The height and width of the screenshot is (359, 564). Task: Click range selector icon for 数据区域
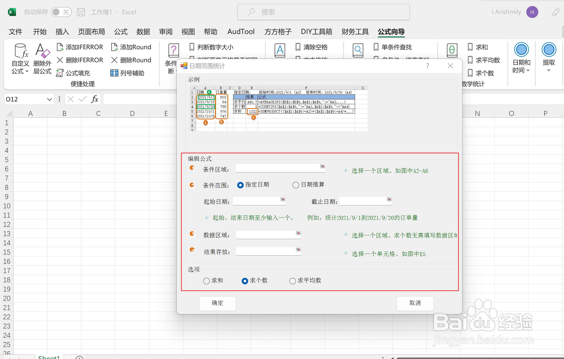tap(298, 233)
